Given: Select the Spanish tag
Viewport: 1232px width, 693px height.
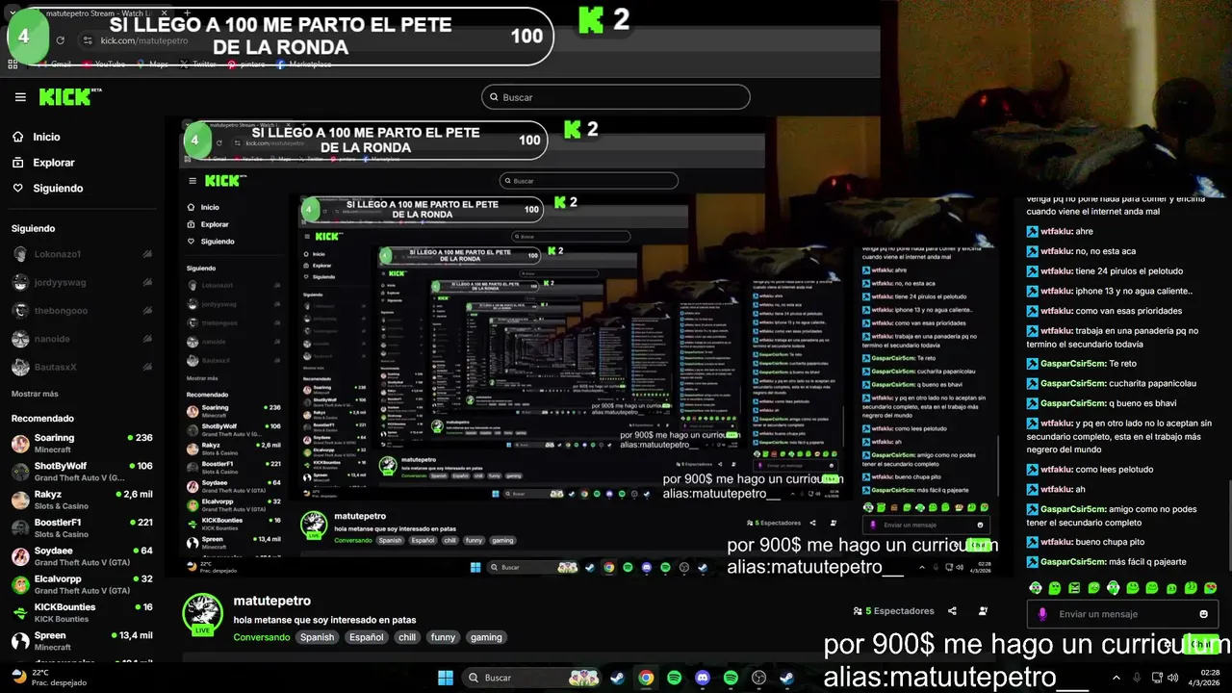Looking at the screenshot, I should coord(317,637).
